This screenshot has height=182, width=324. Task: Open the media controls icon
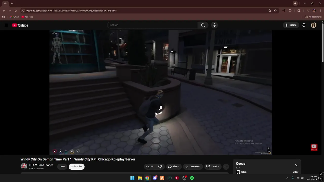[308, 11]
